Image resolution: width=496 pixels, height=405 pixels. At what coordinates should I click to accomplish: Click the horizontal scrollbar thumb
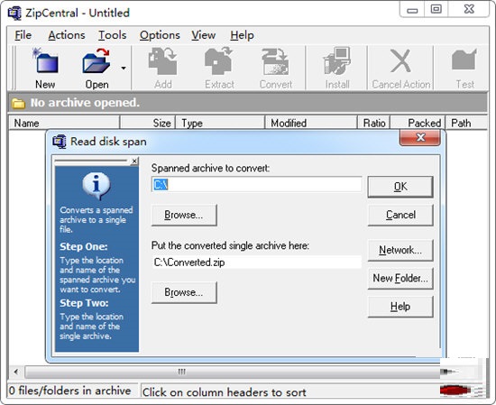[x=233, y=372]
